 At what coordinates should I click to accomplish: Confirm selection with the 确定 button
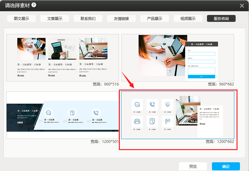click(226, 166)
